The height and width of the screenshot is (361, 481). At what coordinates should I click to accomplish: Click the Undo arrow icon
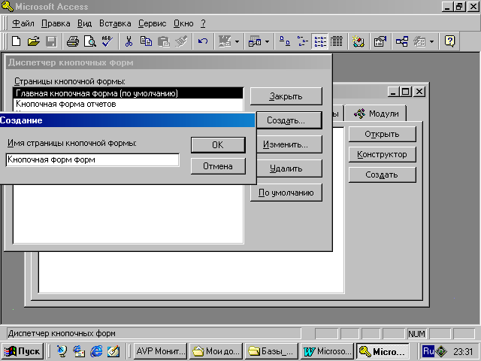pyautogui.click(x=203, y=41)
